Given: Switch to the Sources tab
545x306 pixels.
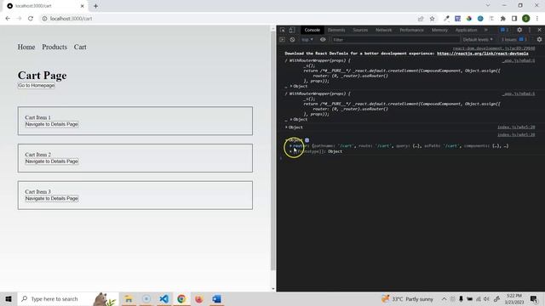Looking at the screenshot, I should click(360, 31).
